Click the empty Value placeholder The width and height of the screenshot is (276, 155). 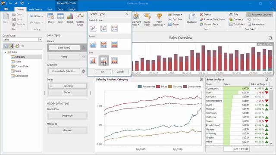tap(64, 56)
